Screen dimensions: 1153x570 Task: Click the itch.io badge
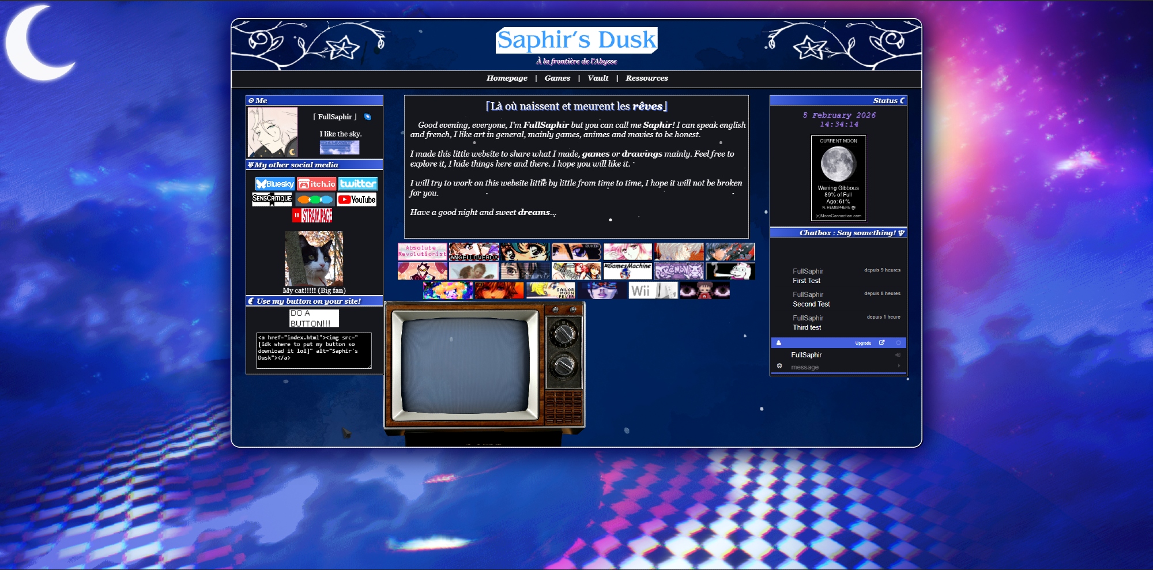click(316, 184)
